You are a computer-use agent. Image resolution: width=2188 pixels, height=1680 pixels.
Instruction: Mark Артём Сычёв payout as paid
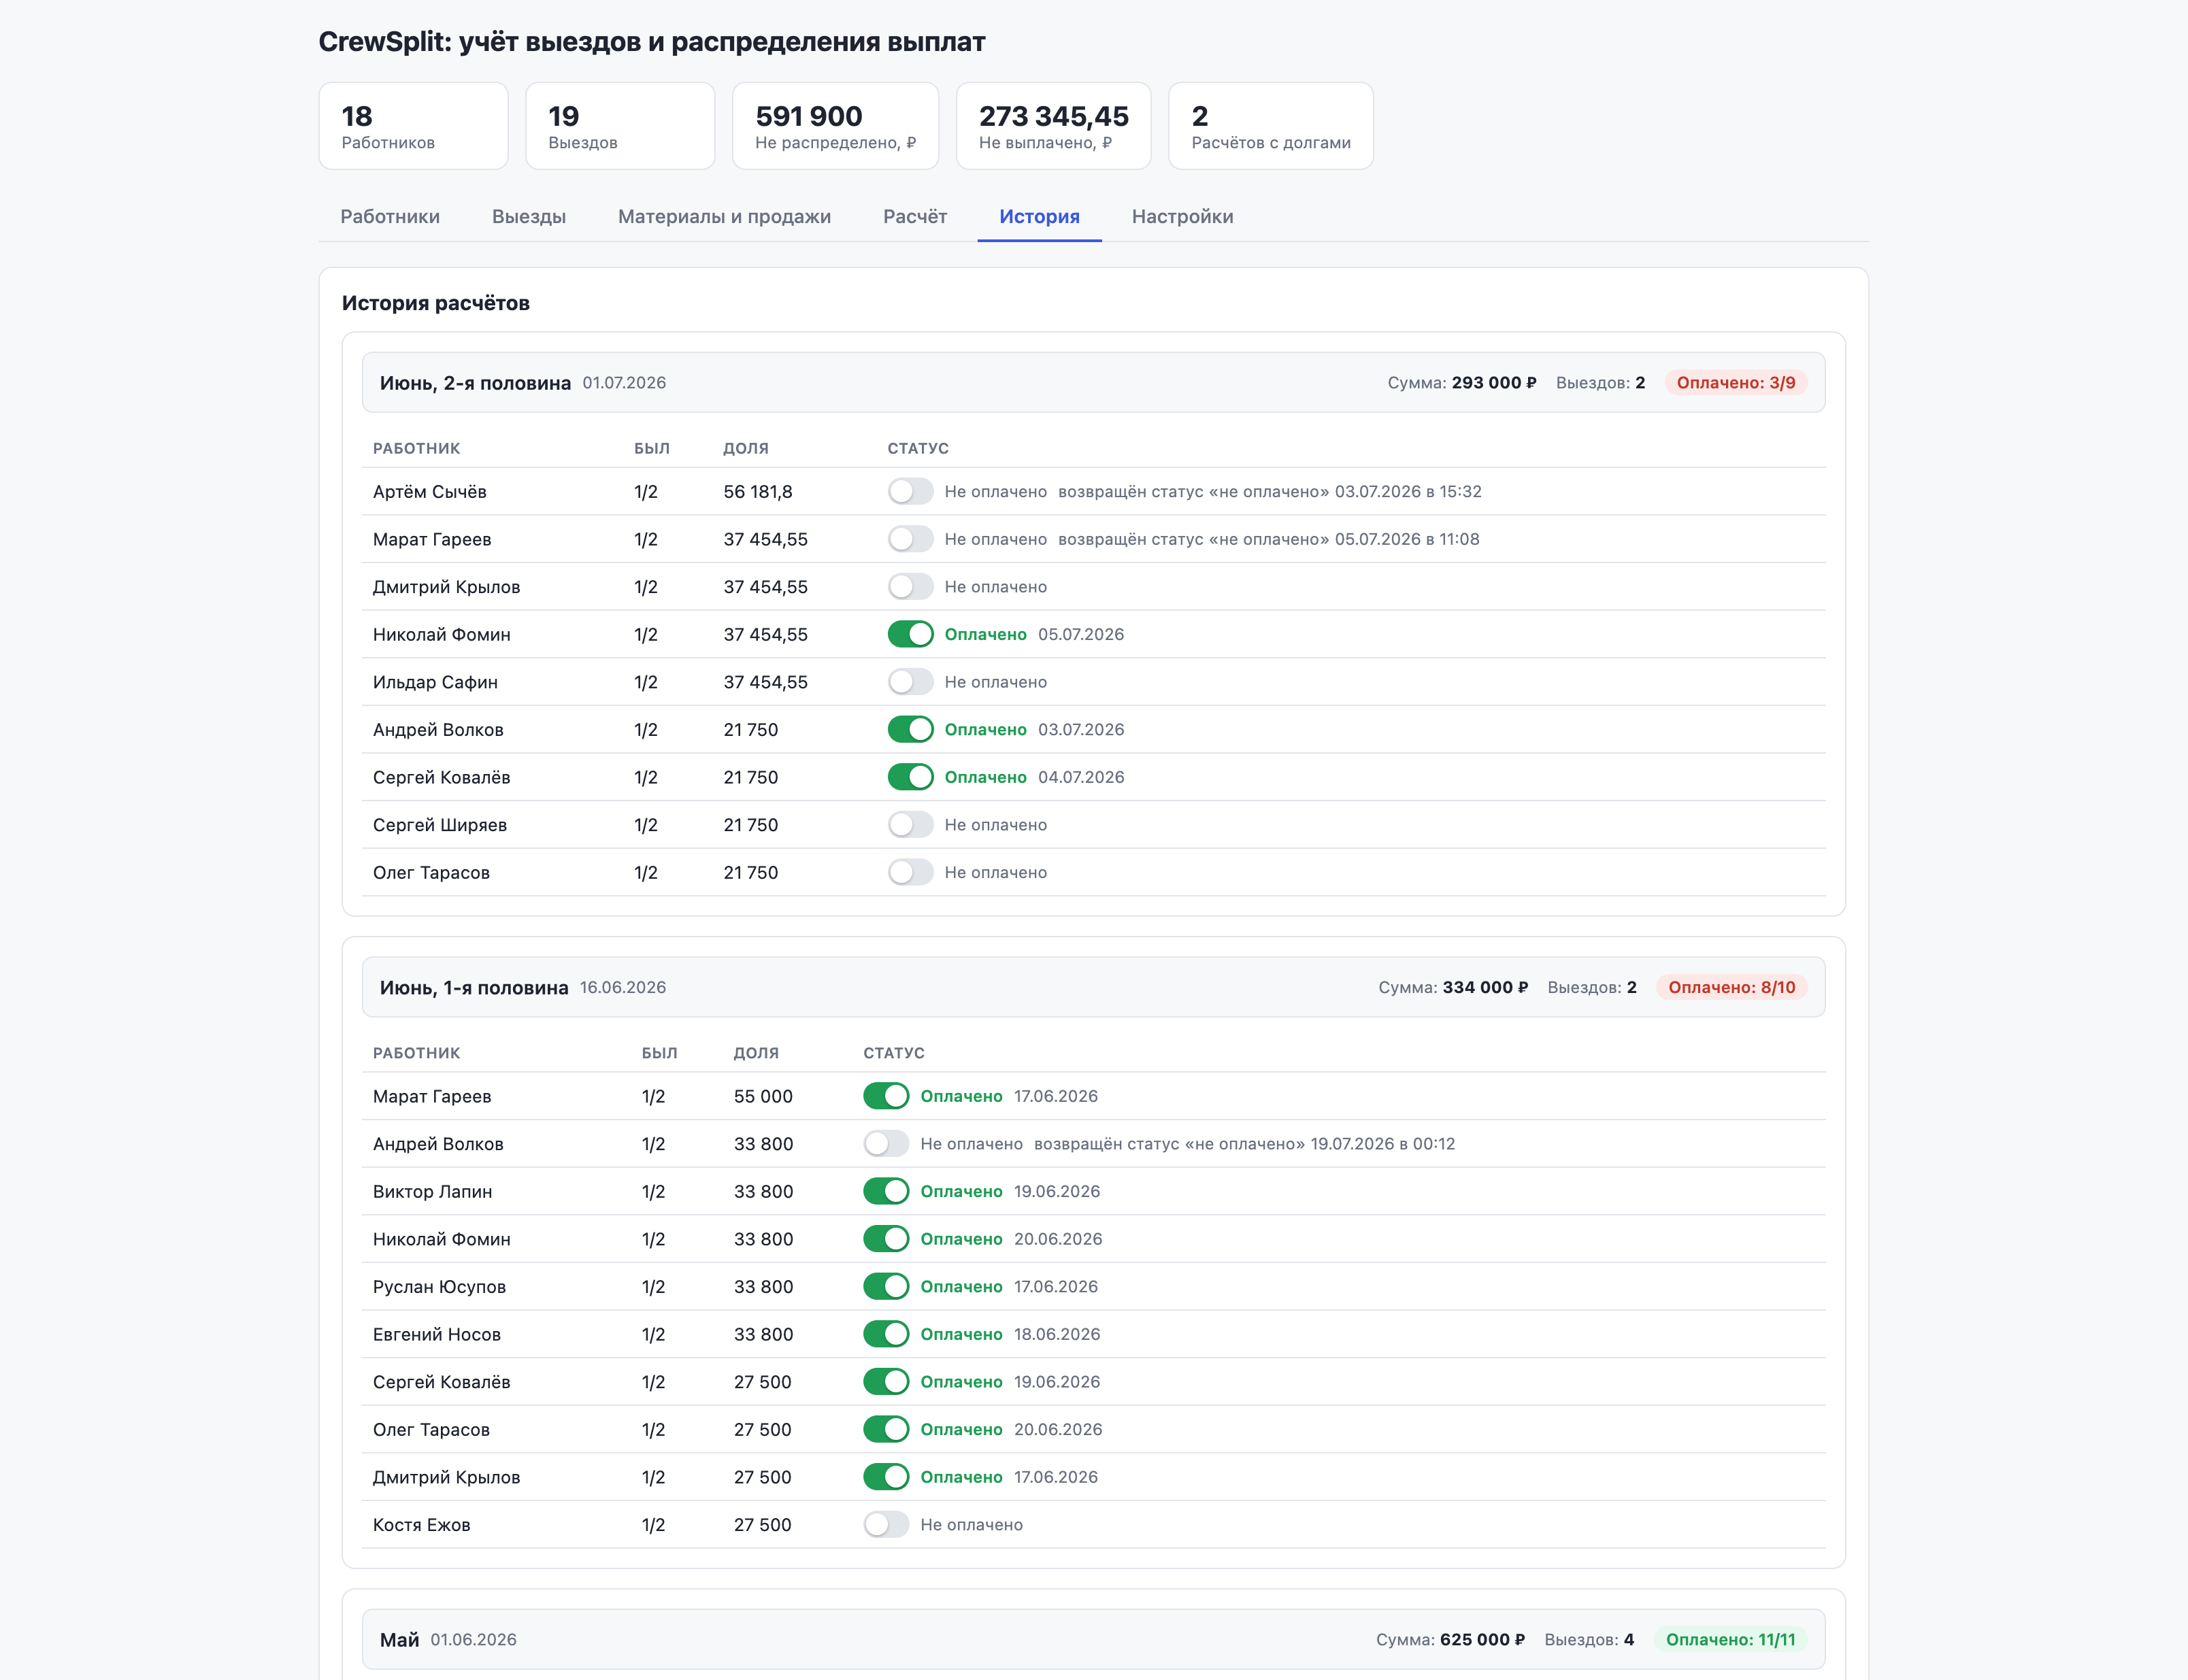[x=910, y=491]
